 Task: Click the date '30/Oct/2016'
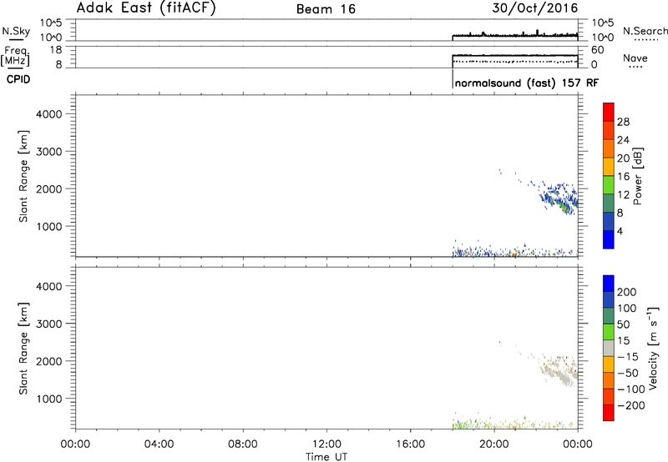click(x=535, y=8)
